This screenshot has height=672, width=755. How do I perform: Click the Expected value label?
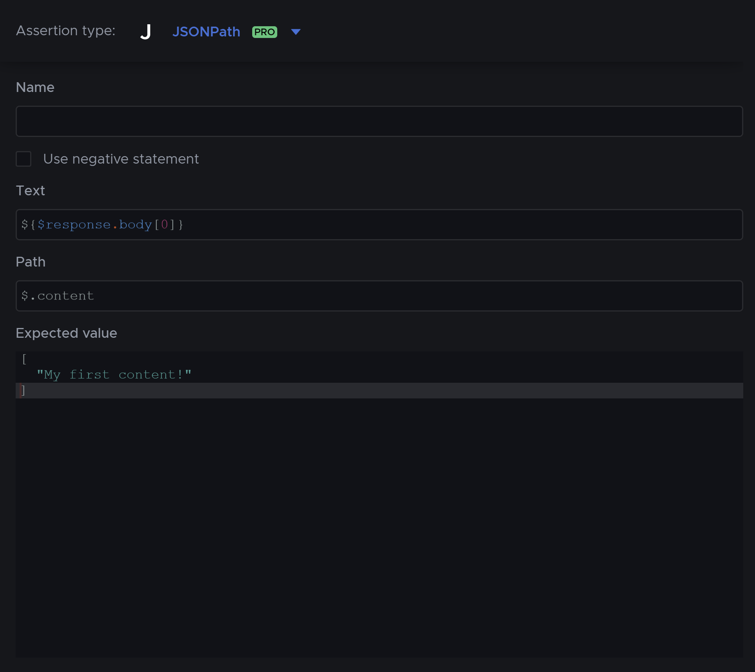pyautogui.click(x=66, y=333)
